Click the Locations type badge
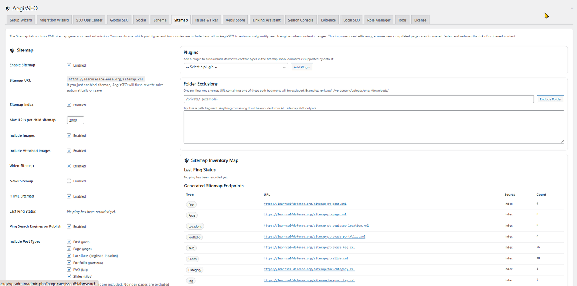 coord(195,226)
